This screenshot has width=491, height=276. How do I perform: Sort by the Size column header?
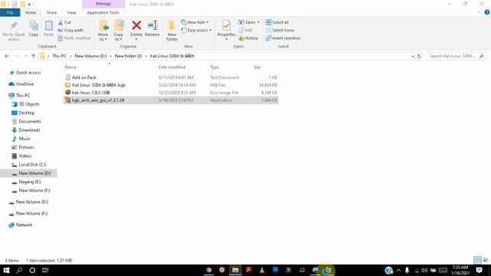pyautogui.click(x=265, y=67)
